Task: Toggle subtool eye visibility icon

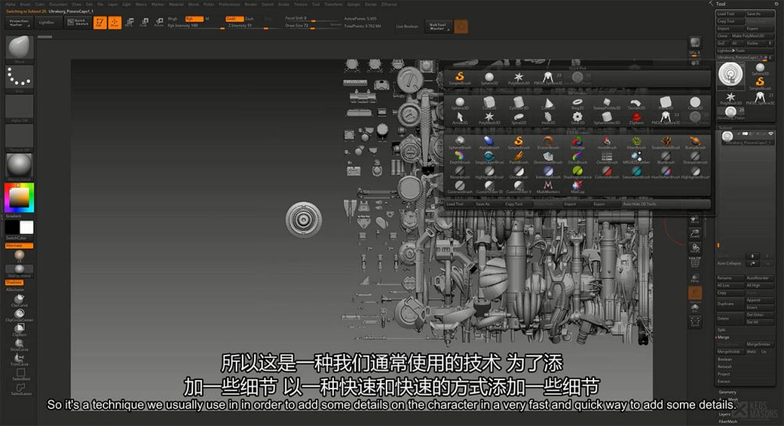Action: pos(770,133)
